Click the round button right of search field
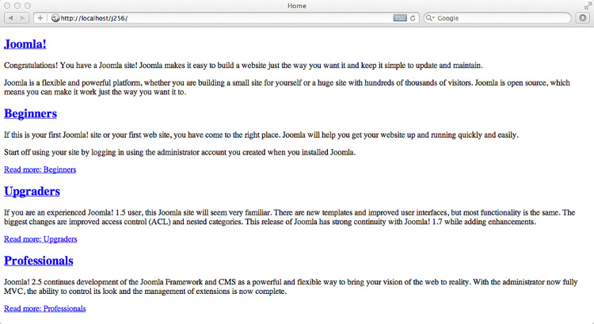The height and width of the screenshot is (324, 594). (582, 17)
